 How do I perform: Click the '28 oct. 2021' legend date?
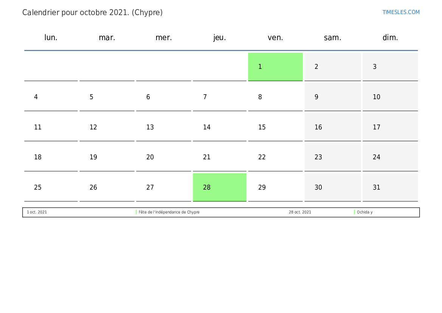pos(300,212)
